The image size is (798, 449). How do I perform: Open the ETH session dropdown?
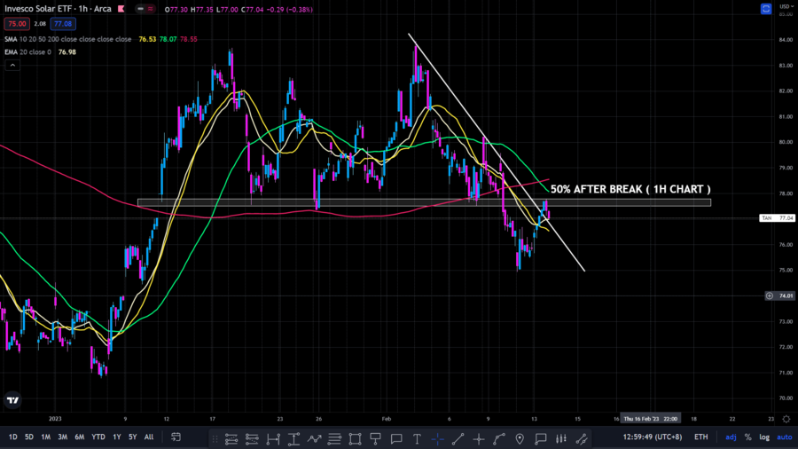tap(700, 437)
